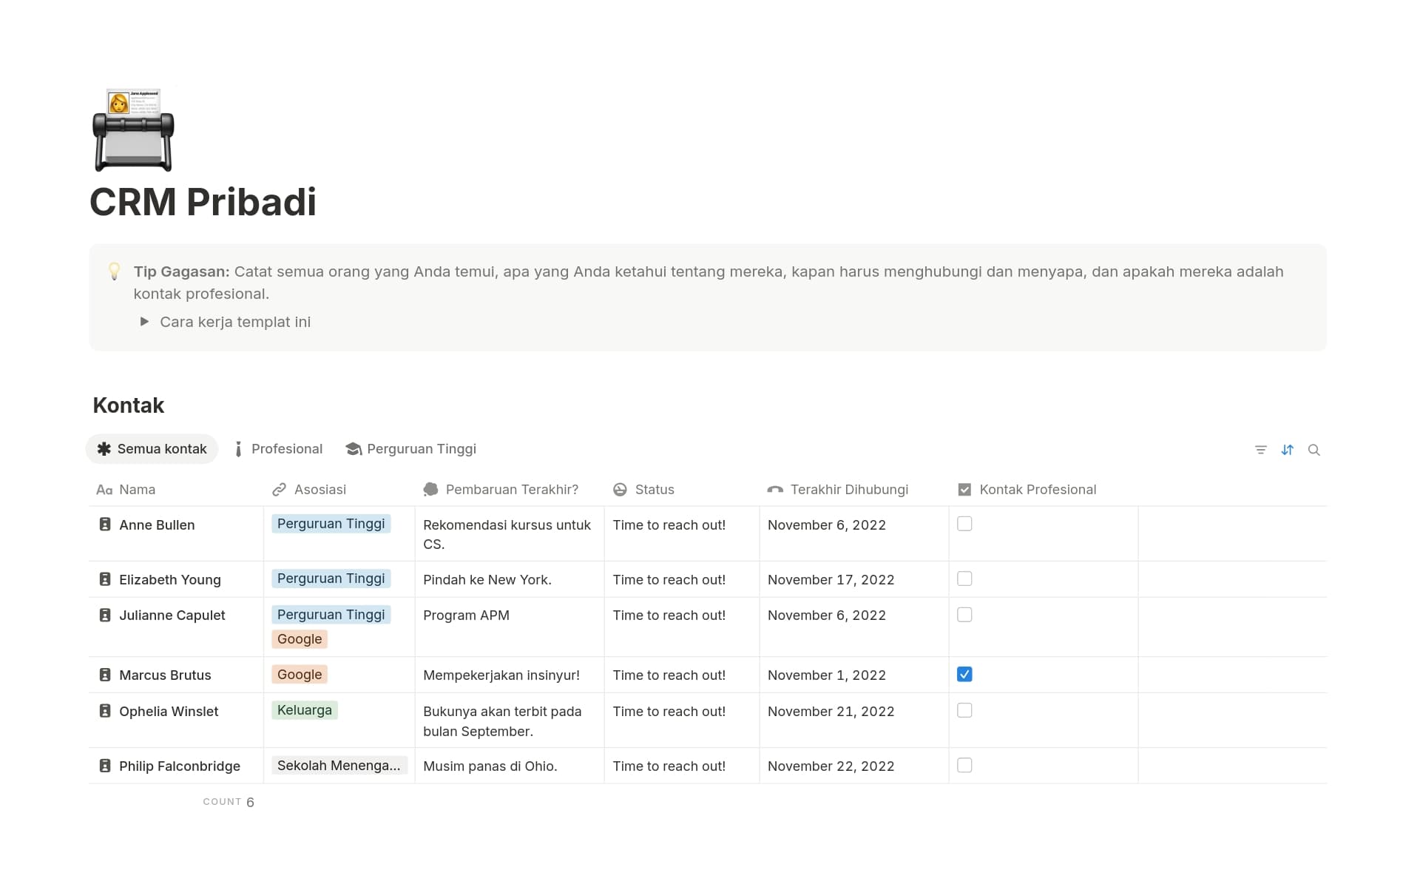
Task: Switch to the Perguruan Tinggi tab
Action: 411,449
